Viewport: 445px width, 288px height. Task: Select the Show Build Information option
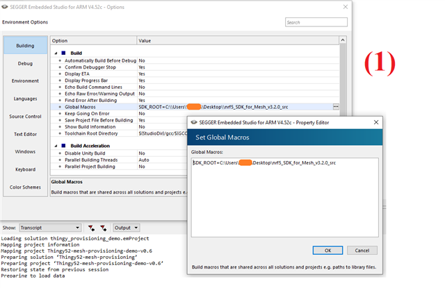tap(90, 126)
